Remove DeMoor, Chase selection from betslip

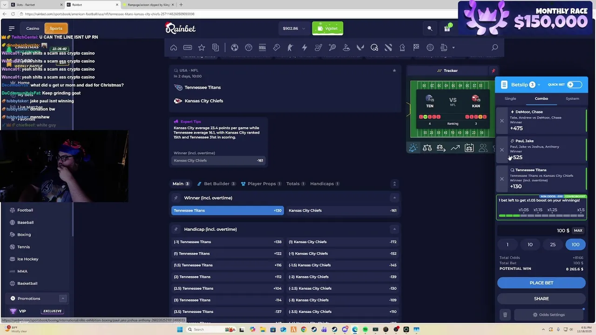click(502, 121)
